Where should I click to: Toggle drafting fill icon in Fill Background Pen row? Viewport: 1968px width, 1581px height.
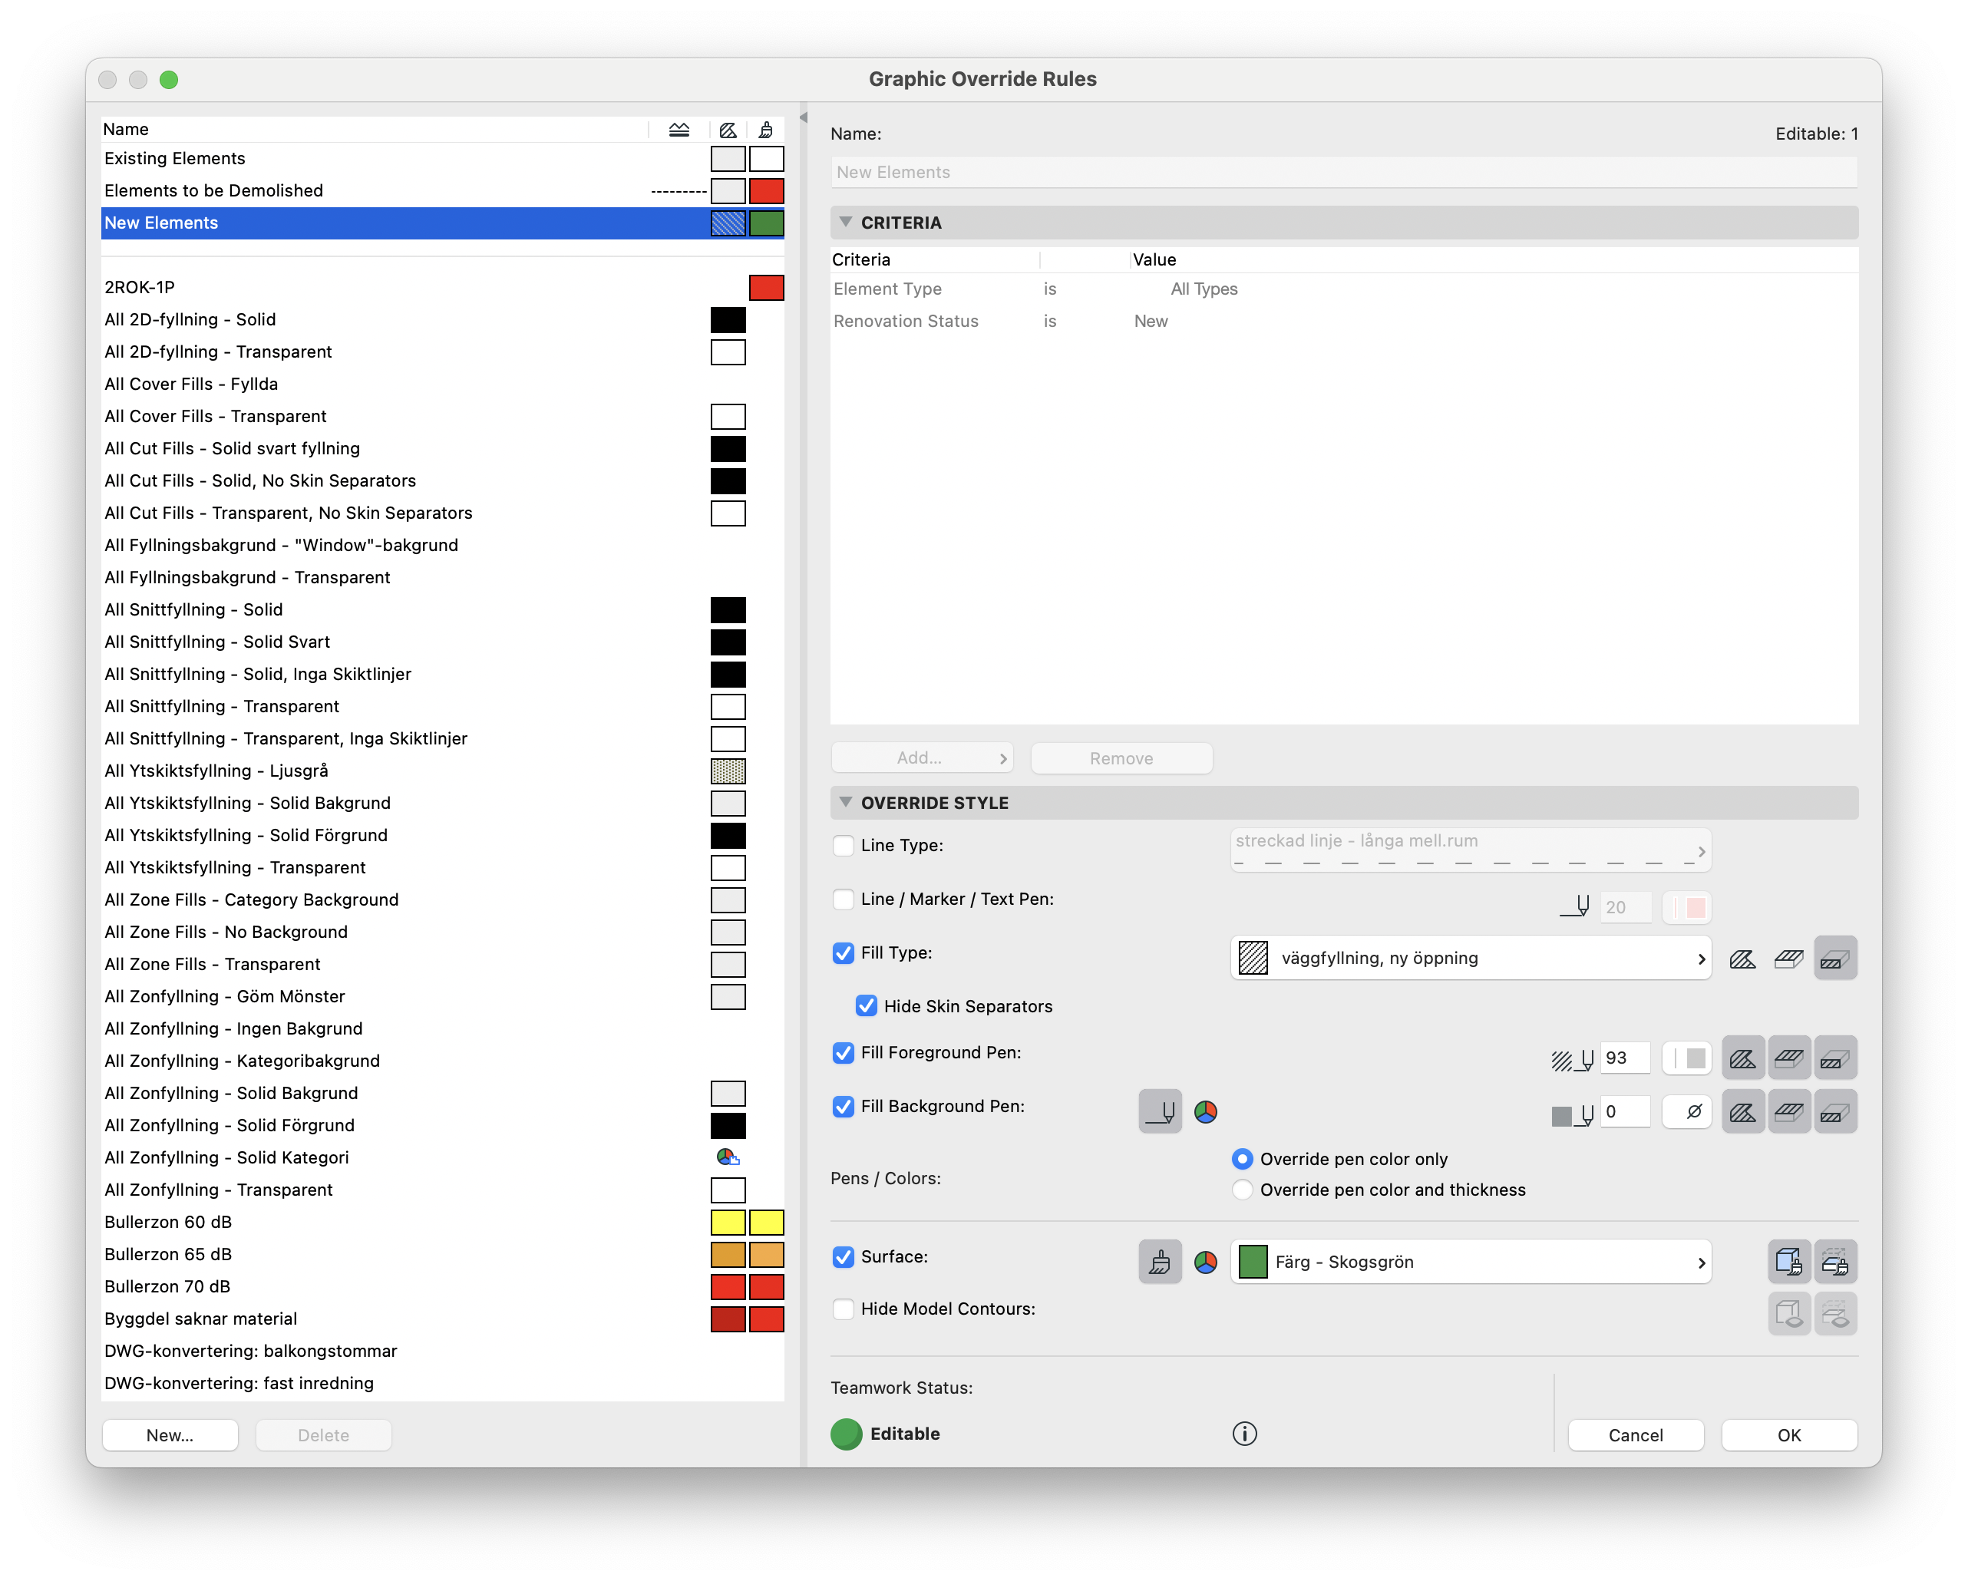(1742, 1112)
